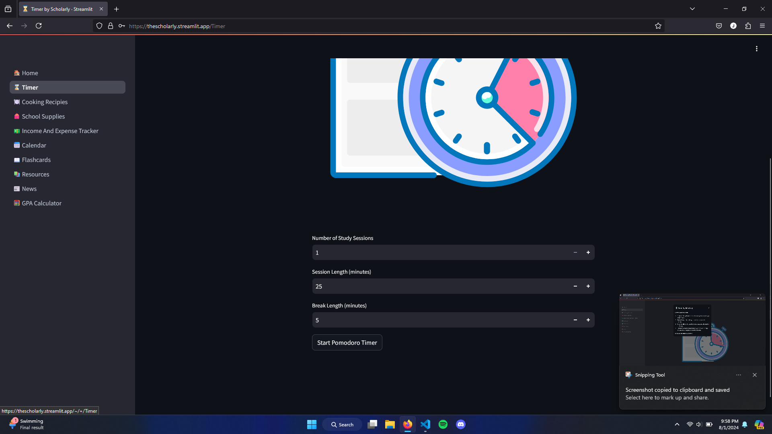
Task: Open Snipping Tool notification options ellipsis
Action: click(738, 375)
